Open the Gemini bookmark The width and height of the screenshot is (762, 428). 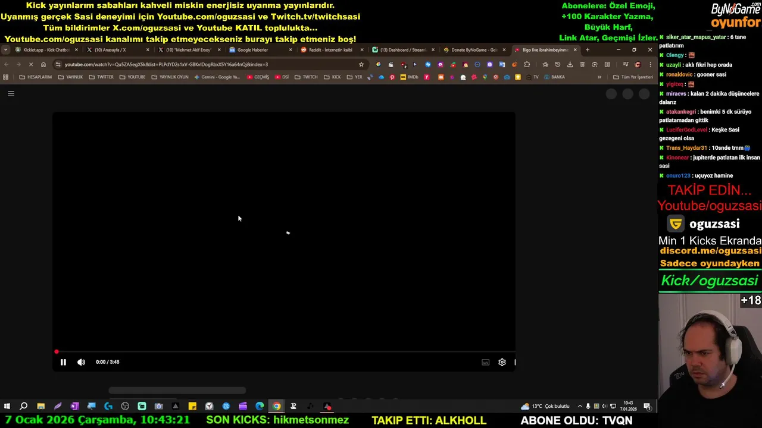point(217,77)
